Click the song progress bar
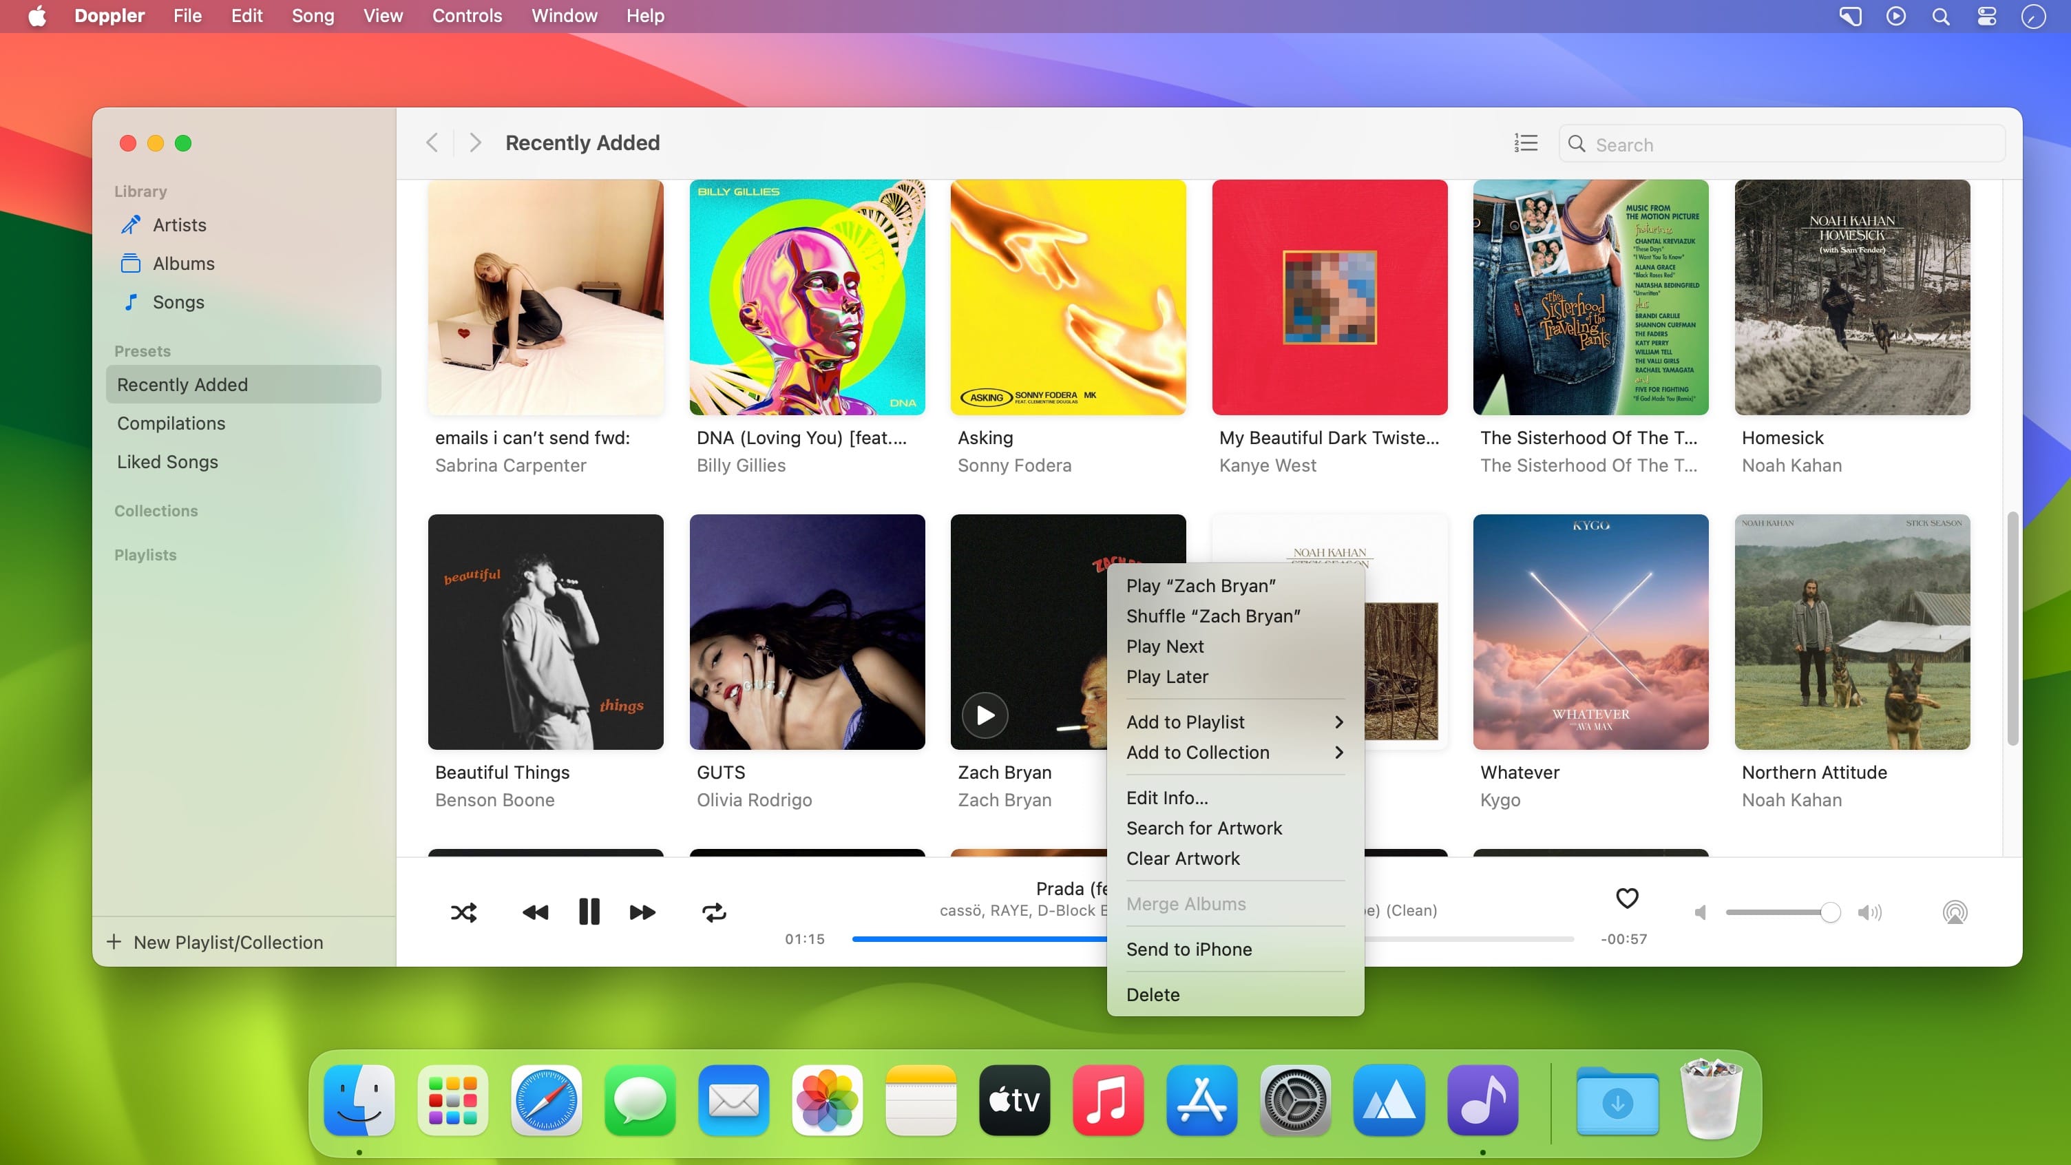 pos(1212,938)
